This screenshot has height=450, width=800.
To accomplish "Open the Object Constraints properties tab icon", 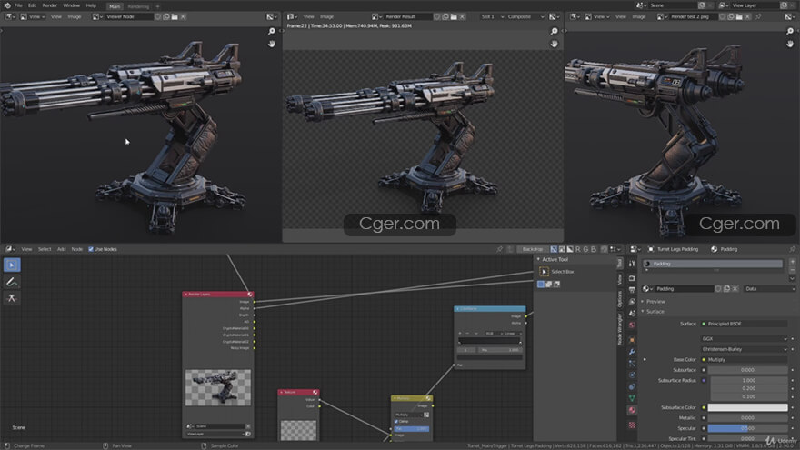I will [632, 386].
